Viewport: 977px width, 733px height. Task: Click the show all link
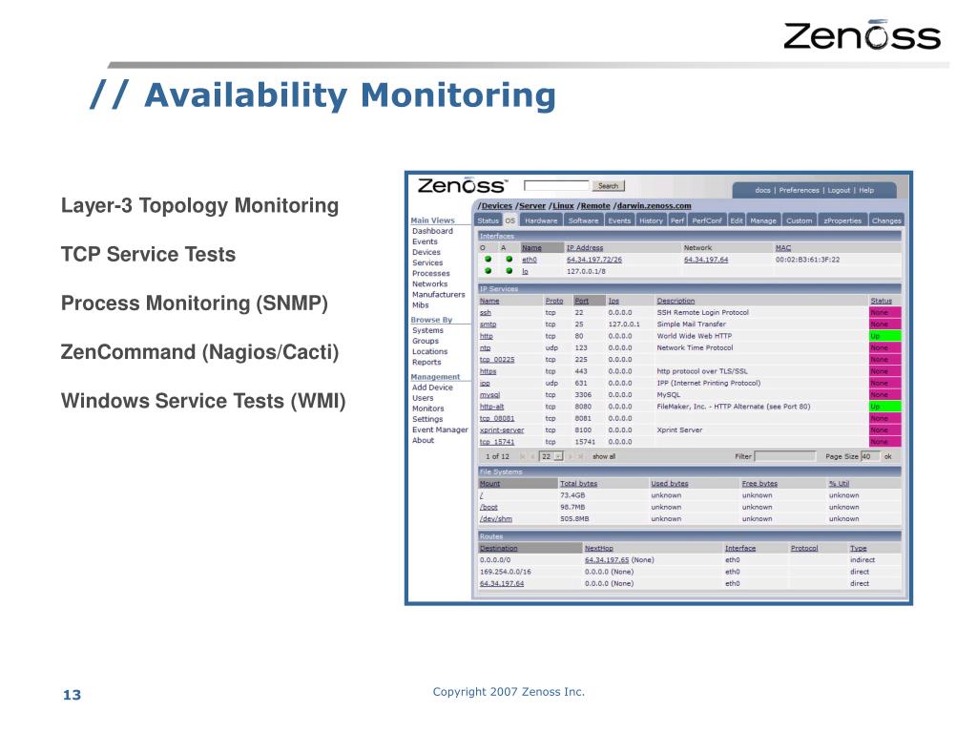pos(604,457)
